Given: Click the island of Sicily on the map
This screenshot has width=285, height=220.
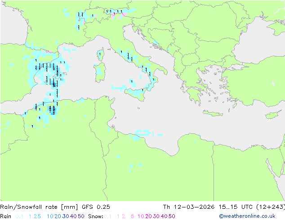Looking at the screenshot, I should pos(136,94).
